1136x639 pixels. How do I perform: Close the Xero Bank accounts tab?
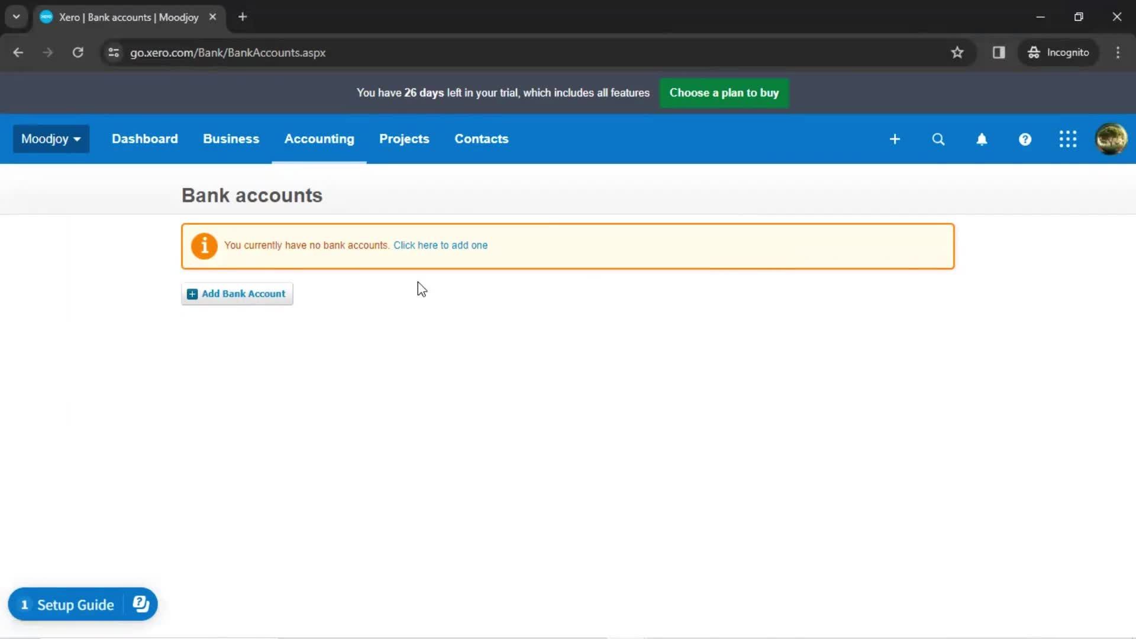tap(212, 17)
